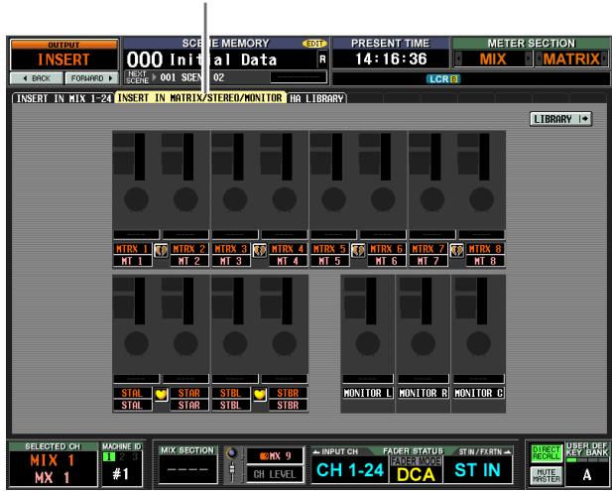Select MTRX 5 channel label

point(330,249)
